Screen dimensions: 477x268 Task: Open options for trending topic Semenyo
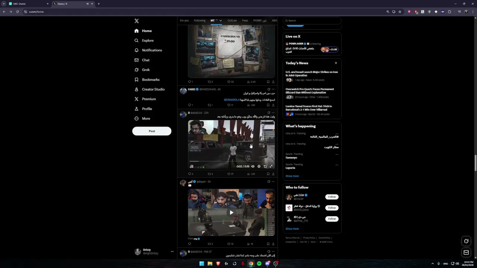[x=337, y=154]
